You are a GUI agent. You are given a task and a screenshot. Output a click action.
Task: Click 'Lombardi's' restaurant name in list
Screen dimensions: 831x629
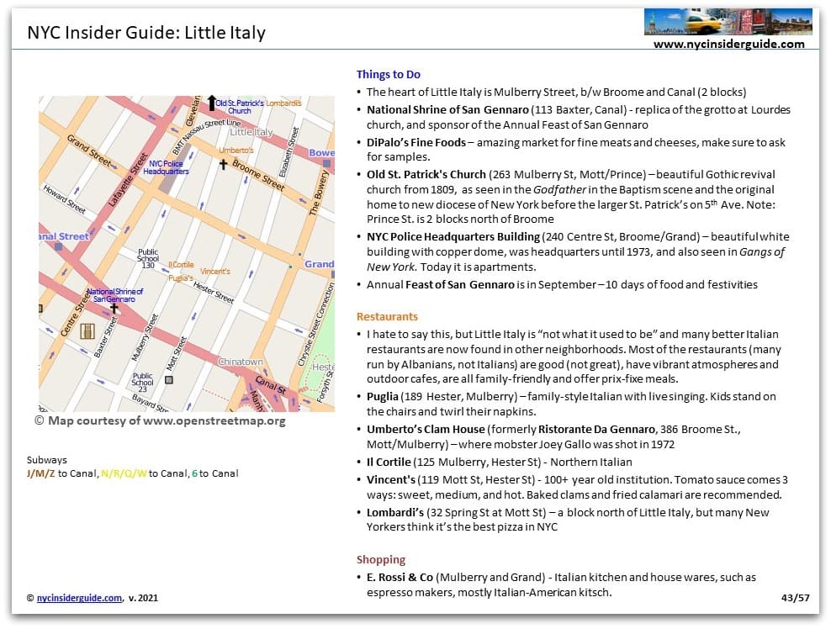click(x=394, y=512)
